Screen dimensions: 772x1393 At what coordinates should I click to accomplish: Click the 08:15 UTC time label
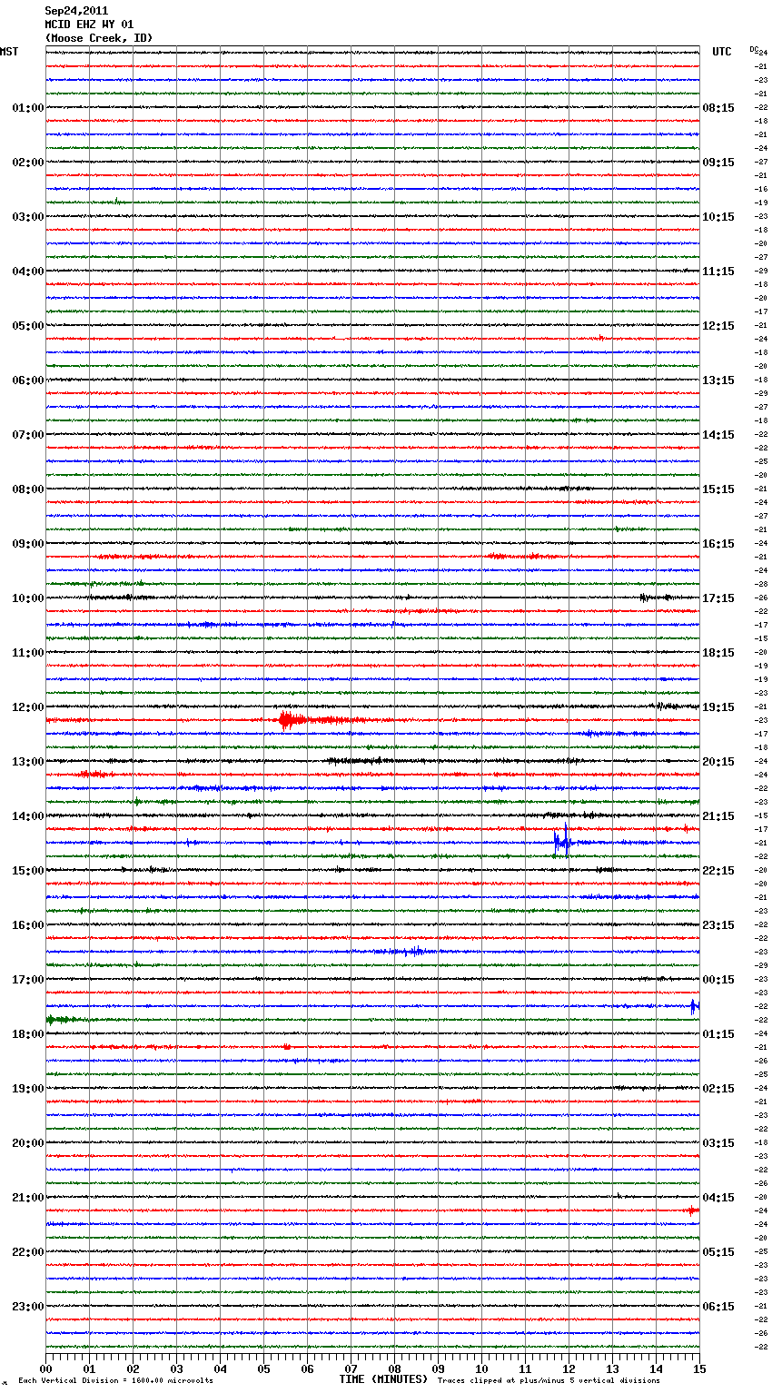pos(718,108)
